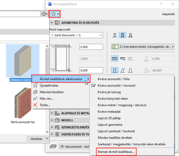
Task: Select the Tartószerkezeti fal favorite thumbnail
Action: tap(23, 103)
